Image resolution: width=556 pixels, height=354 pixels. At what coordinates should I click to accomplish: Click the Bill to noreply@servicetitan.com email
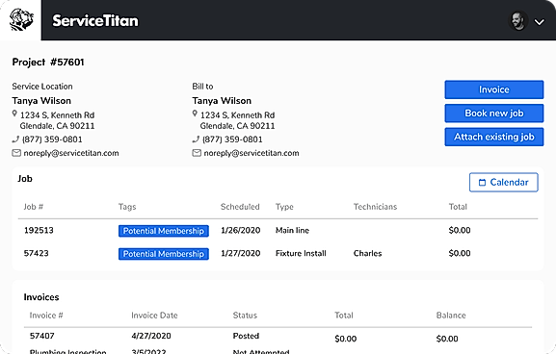point(252,153)
